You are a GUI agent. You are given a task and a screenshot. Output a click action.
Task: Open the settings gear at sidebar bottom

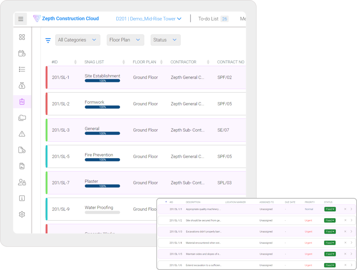(22, 214)
